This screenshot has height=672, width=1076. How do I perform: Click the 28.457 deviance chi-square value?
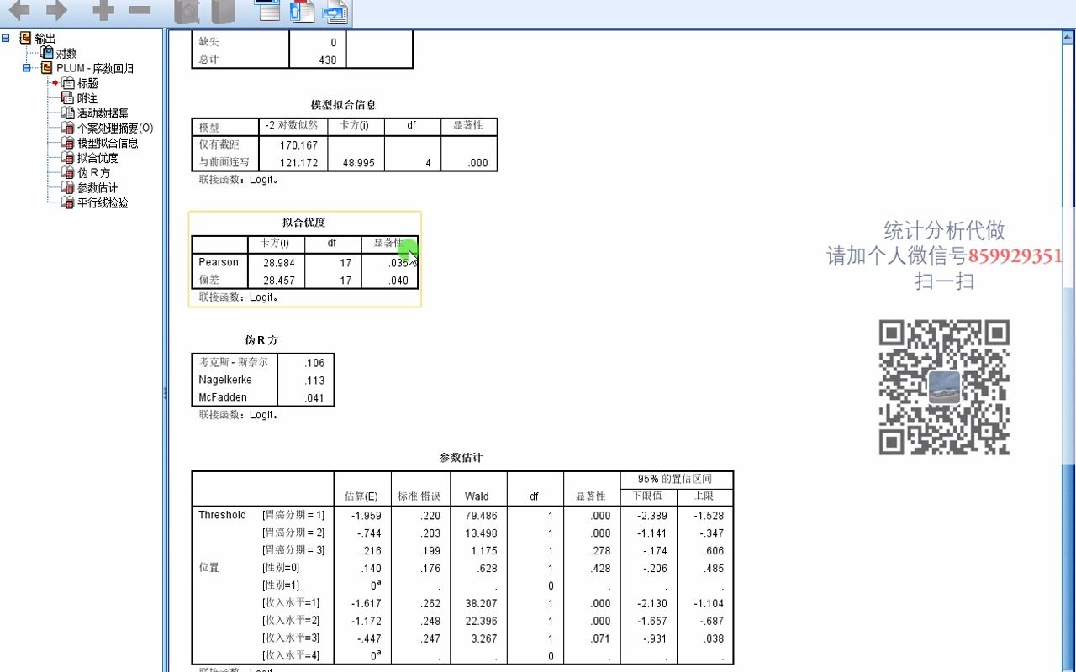[278, 281]
